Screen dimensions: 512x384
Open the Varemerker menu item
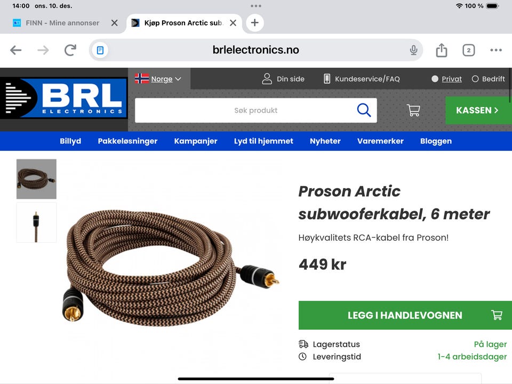[x=380, y=141]
